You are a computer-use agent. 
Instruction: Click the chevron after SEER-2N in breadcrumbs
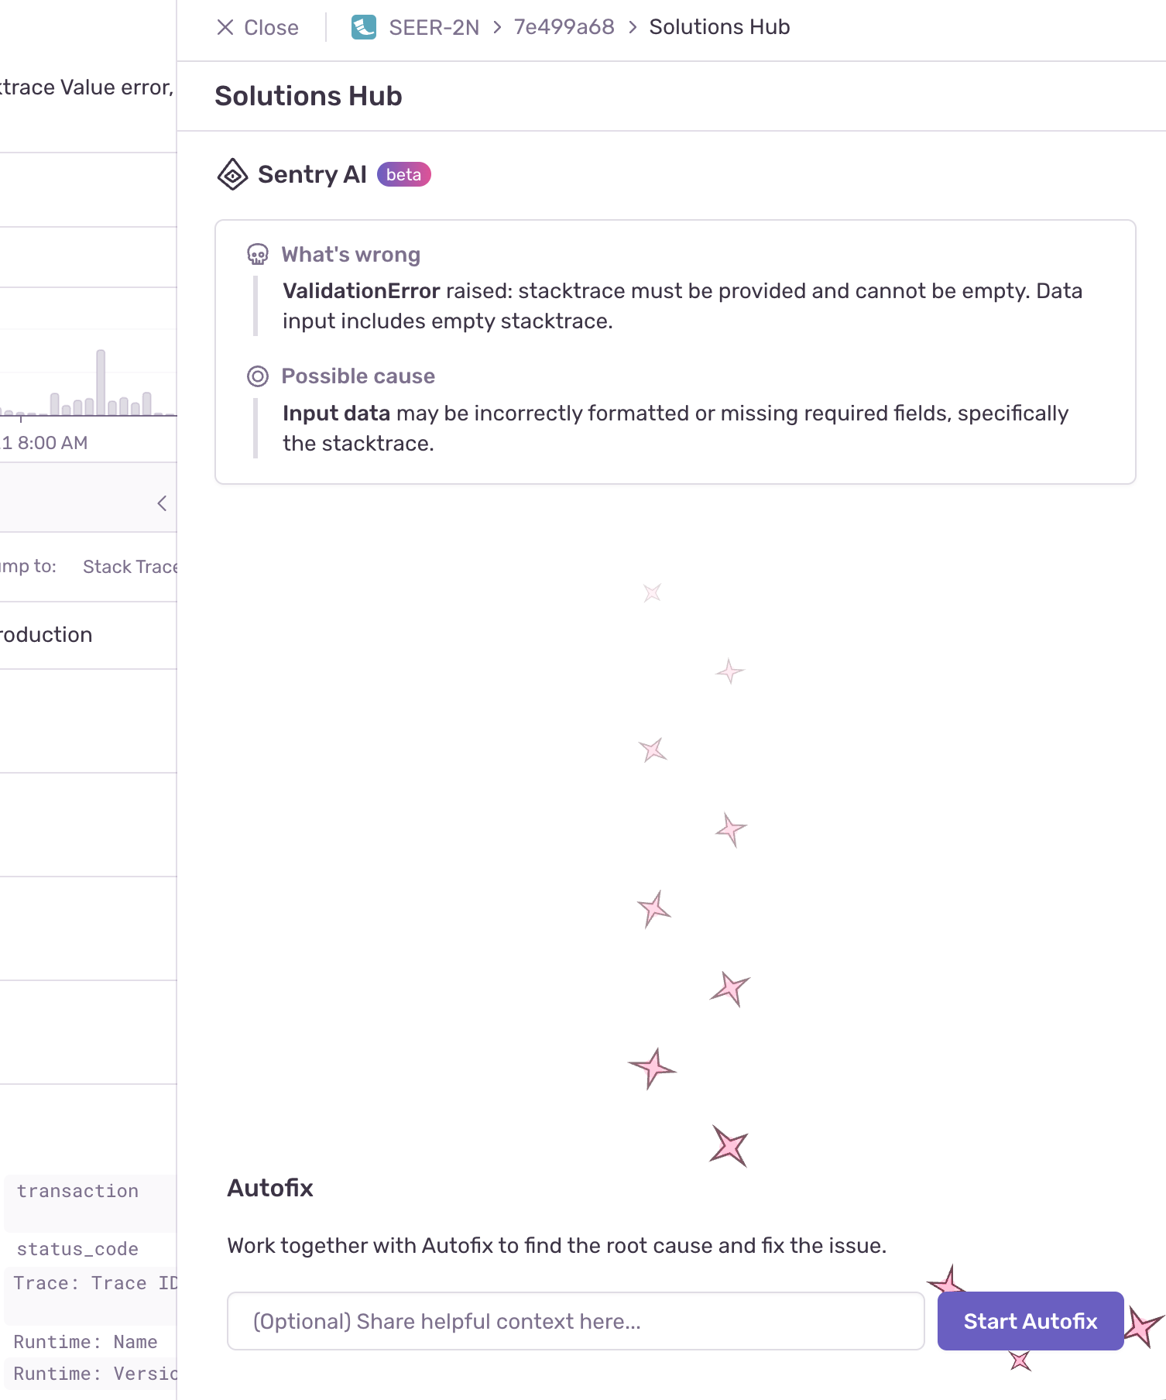[497, 27]
